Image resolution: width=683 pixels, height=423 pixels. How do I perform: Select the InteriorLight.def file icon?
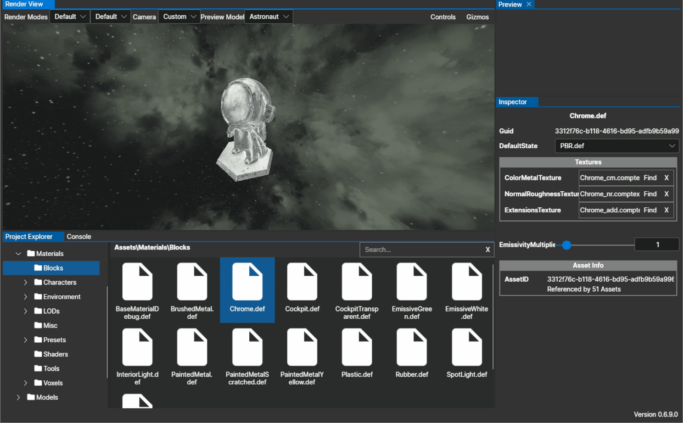[137, 347]
